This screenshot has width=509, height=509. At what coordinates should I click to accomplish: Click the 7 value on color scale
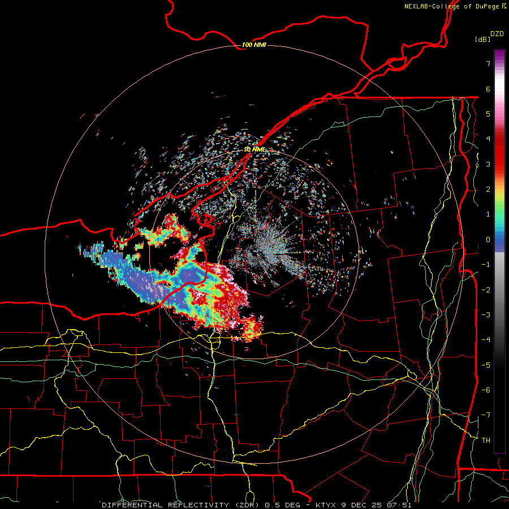click(488, 63)
